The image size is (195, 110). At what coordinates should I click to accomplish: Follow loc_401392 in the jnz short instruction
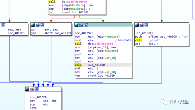point(80,12)
